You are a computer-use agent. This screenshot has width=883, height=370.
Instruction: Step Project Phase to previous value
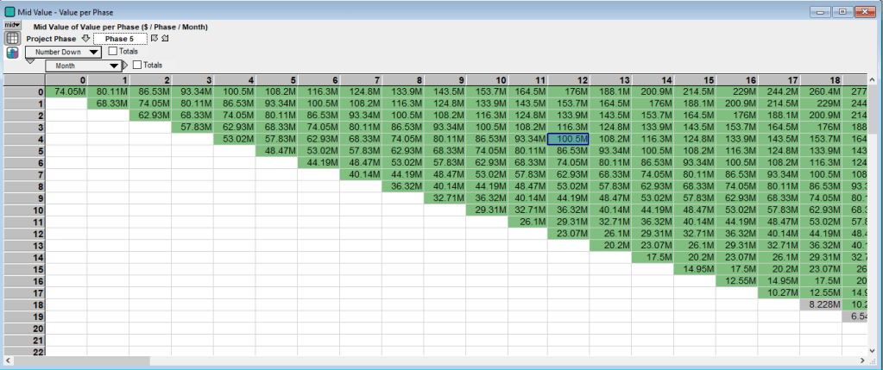165,39
